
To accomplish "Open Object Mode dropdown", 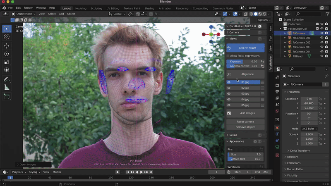I will [24, 14].
